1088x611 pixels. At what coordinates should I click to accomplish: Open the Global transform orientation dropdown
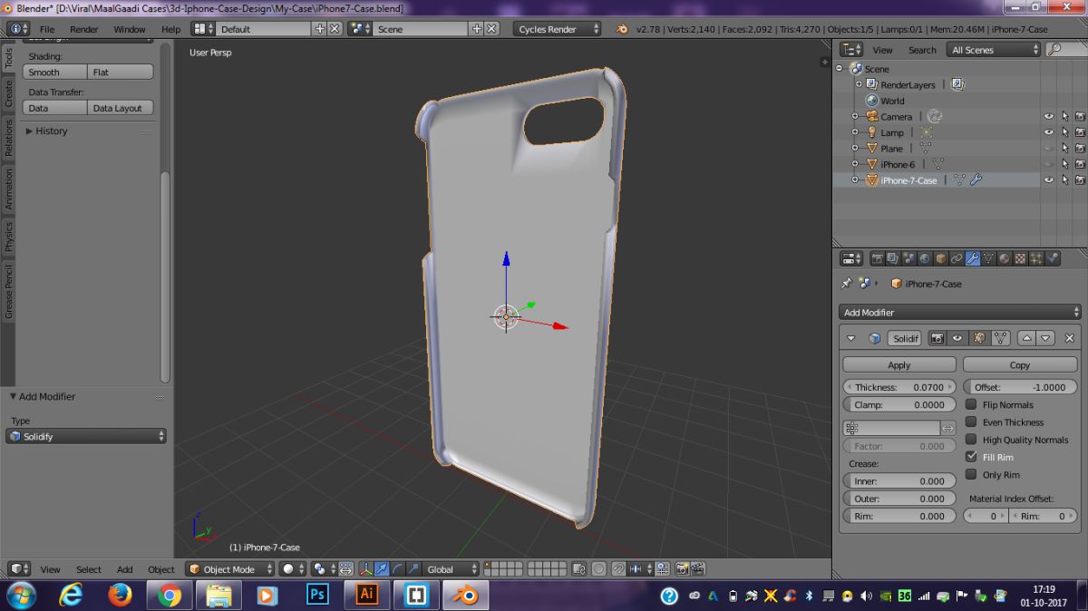pyautogui.click(x=451, y=569)
